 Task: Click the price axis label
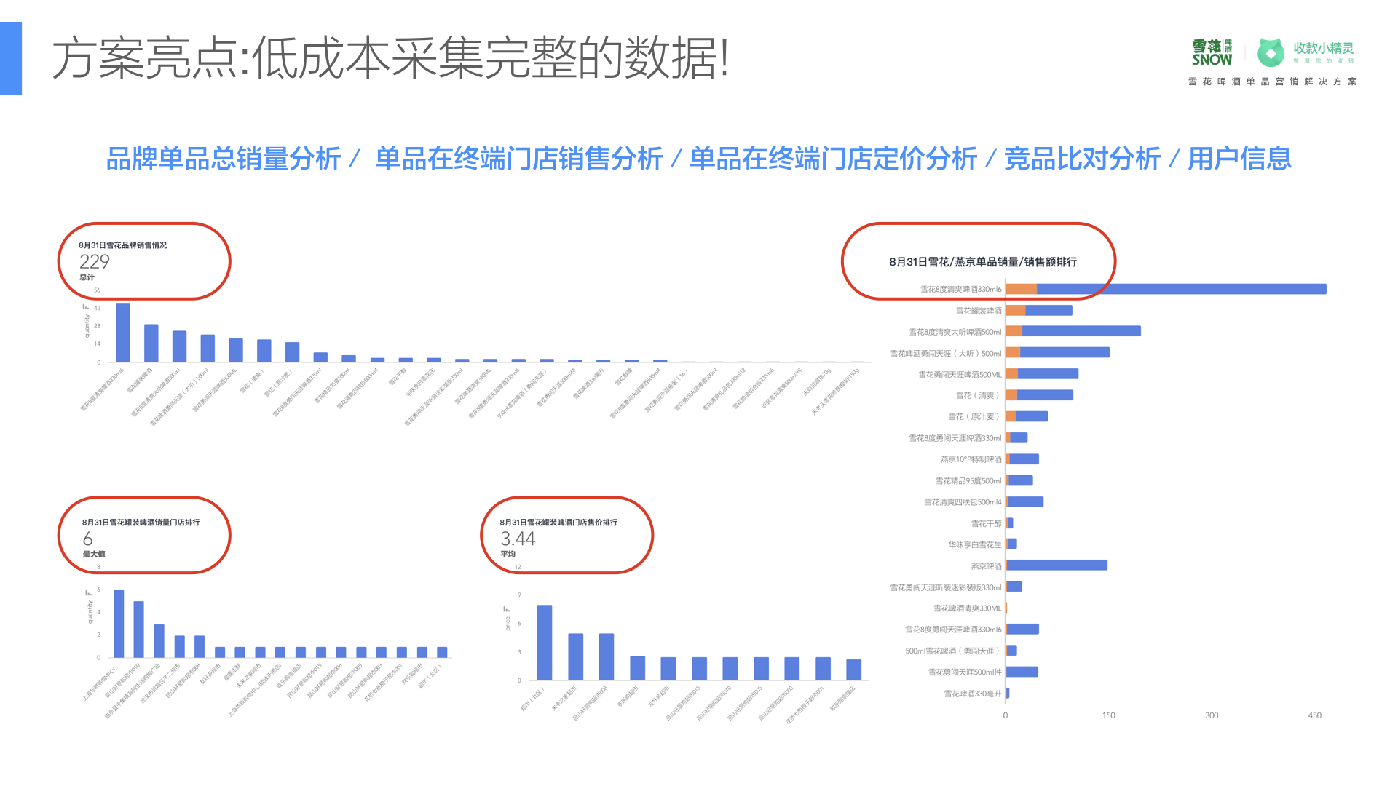[x=508, y=624]
